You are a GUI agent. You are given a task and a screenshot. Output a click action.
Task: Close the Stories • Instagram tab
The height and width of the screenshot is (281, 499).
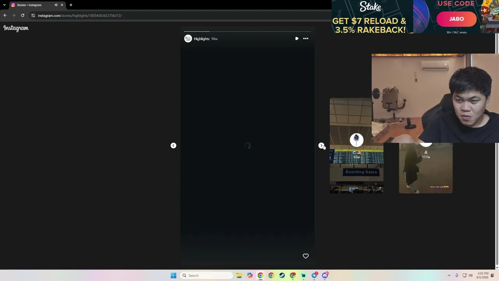[x=62, y=5]
